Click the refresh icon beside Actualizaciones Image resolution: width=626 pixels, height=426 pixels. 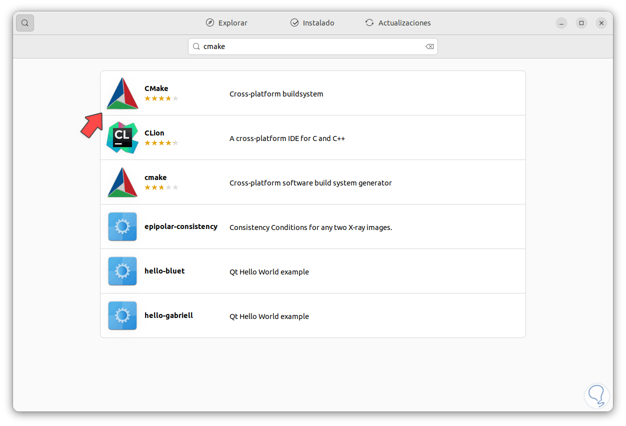(369, 23)
